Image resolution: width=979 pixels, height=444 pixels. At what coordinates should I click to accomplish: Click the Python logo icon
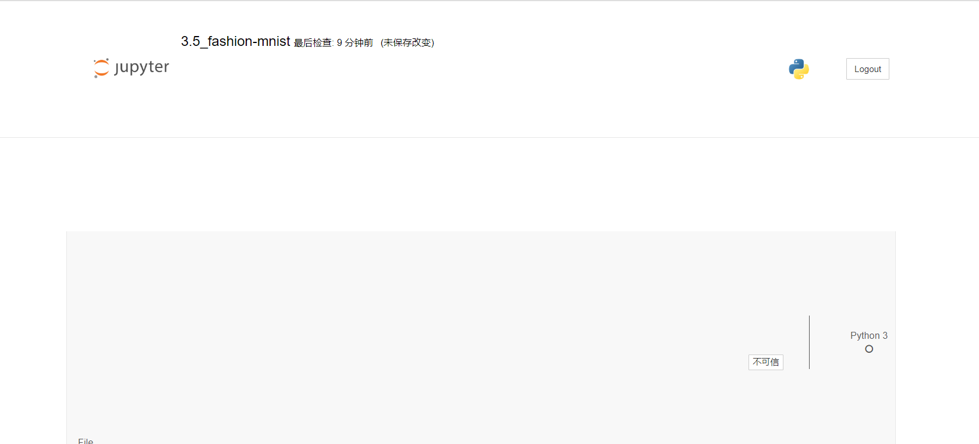pyautogui.click(x=799, y=69)
